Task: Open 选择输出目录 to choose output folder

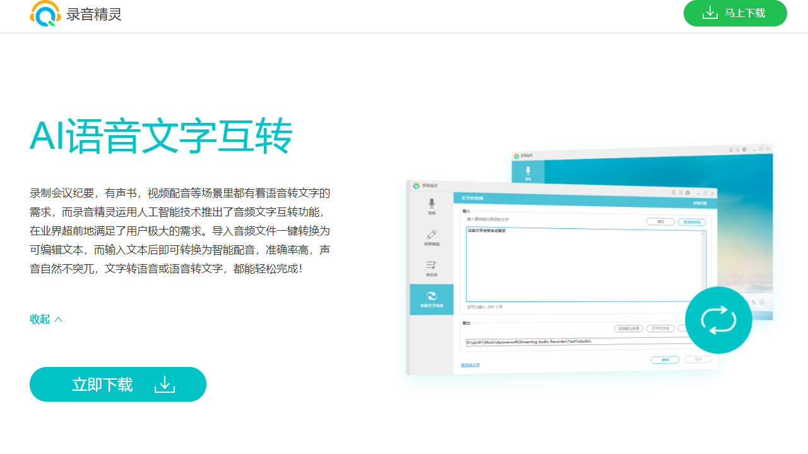Action: [629, 329]
